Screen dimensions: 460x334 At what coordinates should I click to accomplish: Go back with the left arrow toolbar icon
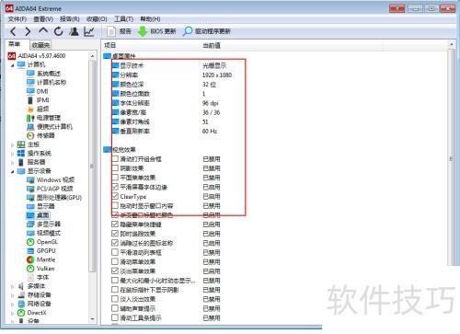click(13, 31)
